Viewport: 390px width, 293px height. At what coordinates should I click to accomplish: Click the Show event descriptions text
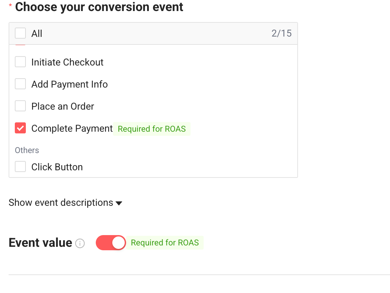61,203
